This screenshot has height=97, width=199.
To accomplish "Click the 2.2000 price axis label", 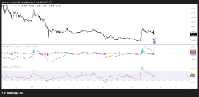I will tap(193, 13).
